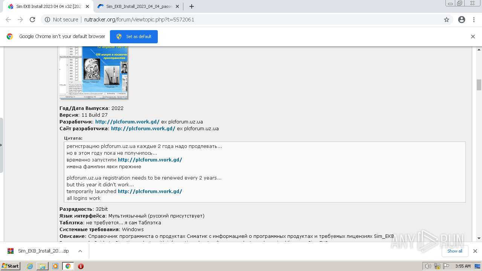This screenshot has width=482, height=271.
Task: Close the Sim EKB Install 2023 04 04 x32 tab
Action: (87, 6)
